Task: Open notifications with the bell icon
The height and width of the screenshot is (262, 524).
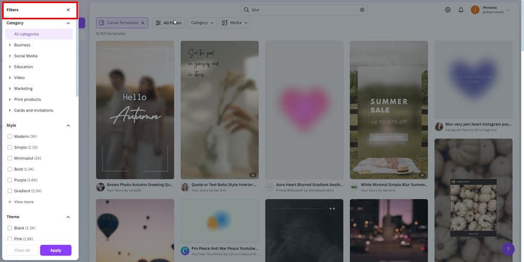Action: pyautogui.click(x=461, y=10)
